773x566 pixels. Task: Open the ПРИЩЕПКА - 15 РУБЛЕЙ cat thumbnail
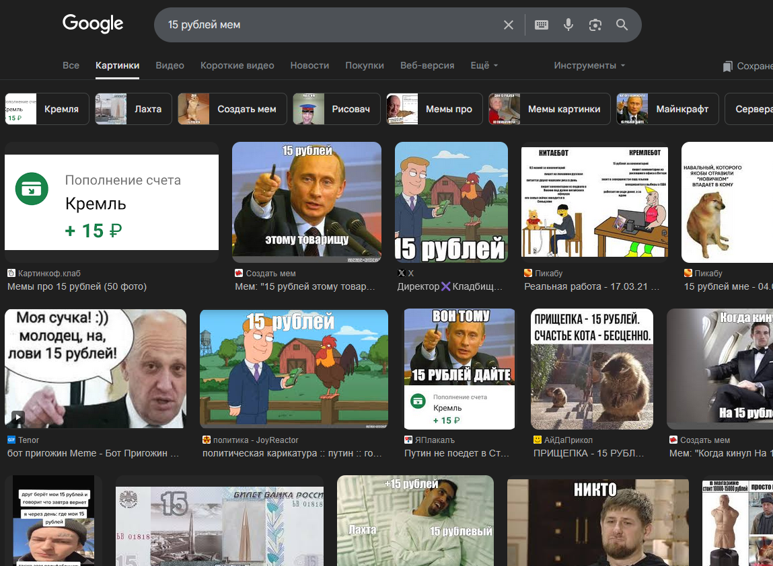[591, 369]
